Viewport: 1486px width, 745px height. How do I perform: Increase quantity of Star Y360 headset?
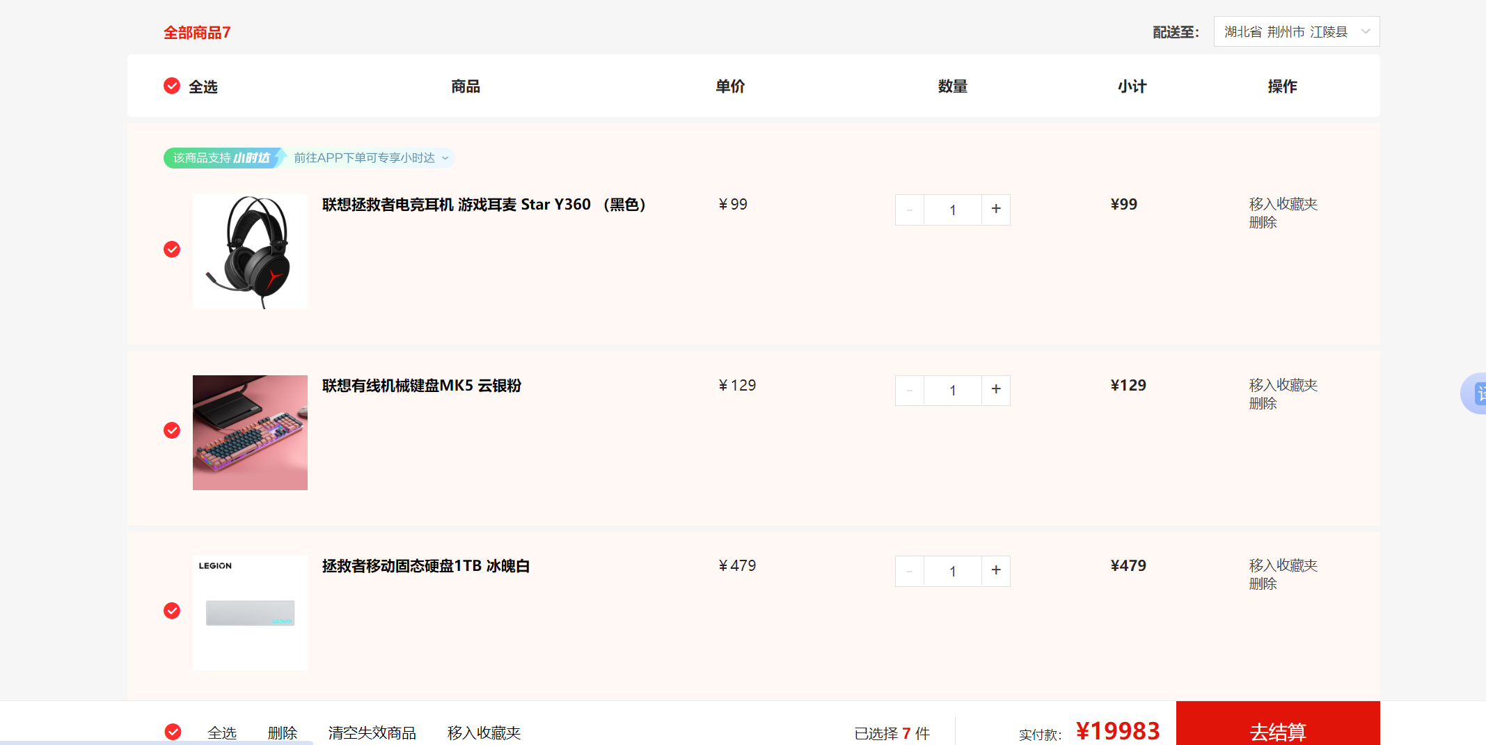tap(996, 209)
